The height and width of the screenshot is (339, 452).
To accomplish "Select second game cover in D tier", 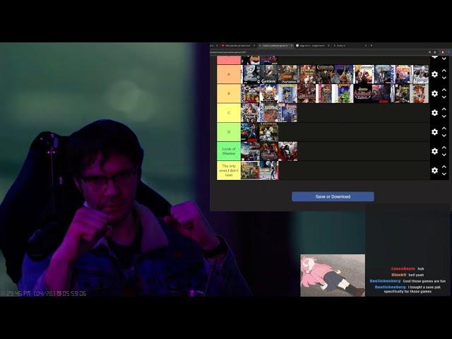I will tap(269, 132).
